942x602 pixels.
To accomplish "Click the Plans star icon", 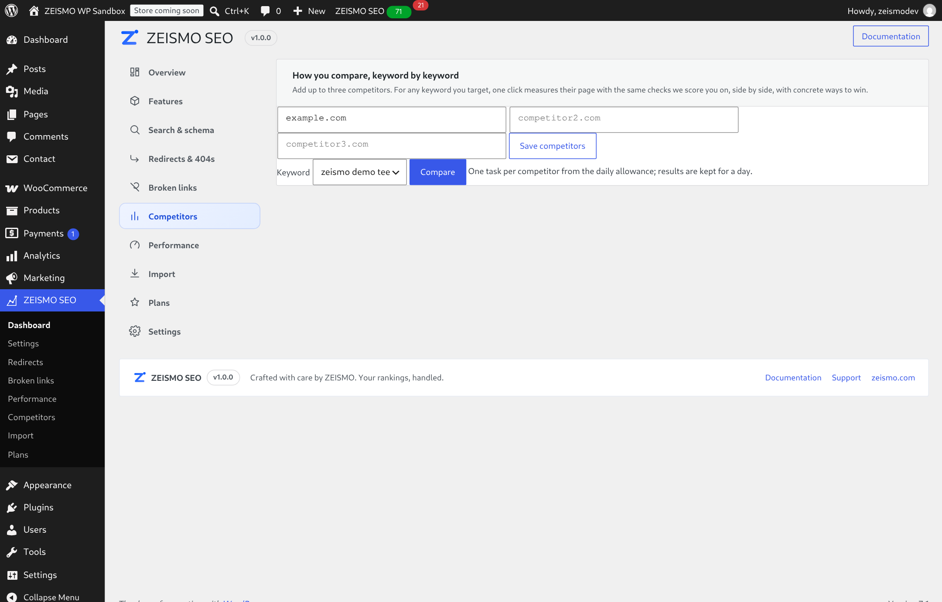I will (135, 302).
